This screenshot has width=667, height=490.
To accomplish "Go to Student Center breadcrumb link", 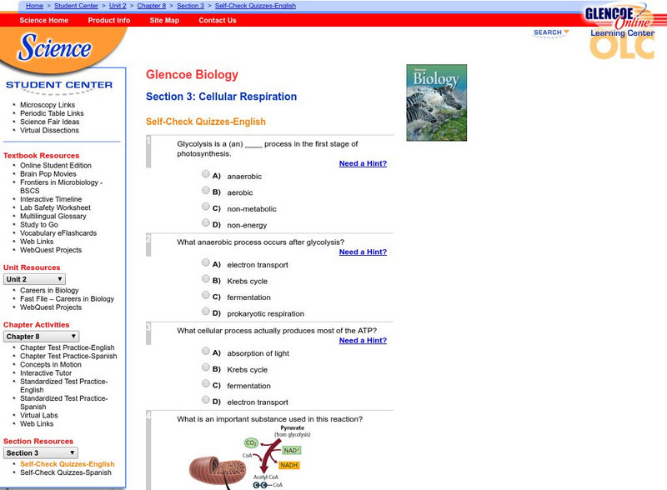I will click(76, 6).
